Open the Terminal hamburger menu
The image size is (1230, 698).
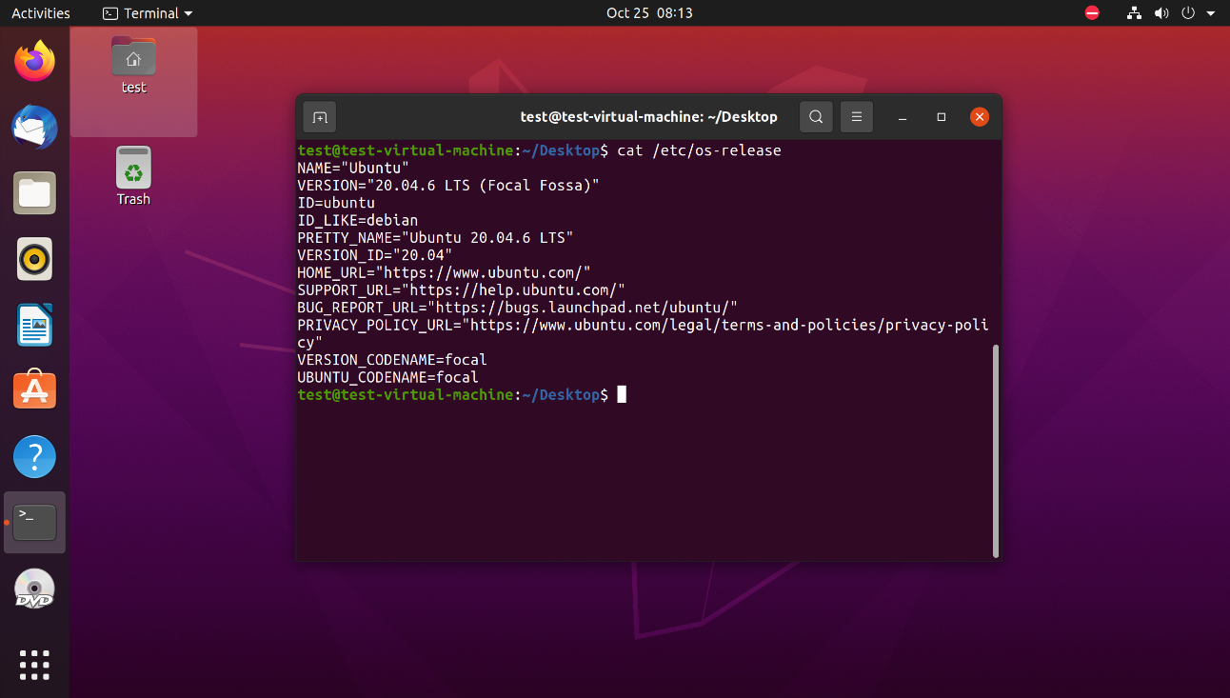(856, 117)
